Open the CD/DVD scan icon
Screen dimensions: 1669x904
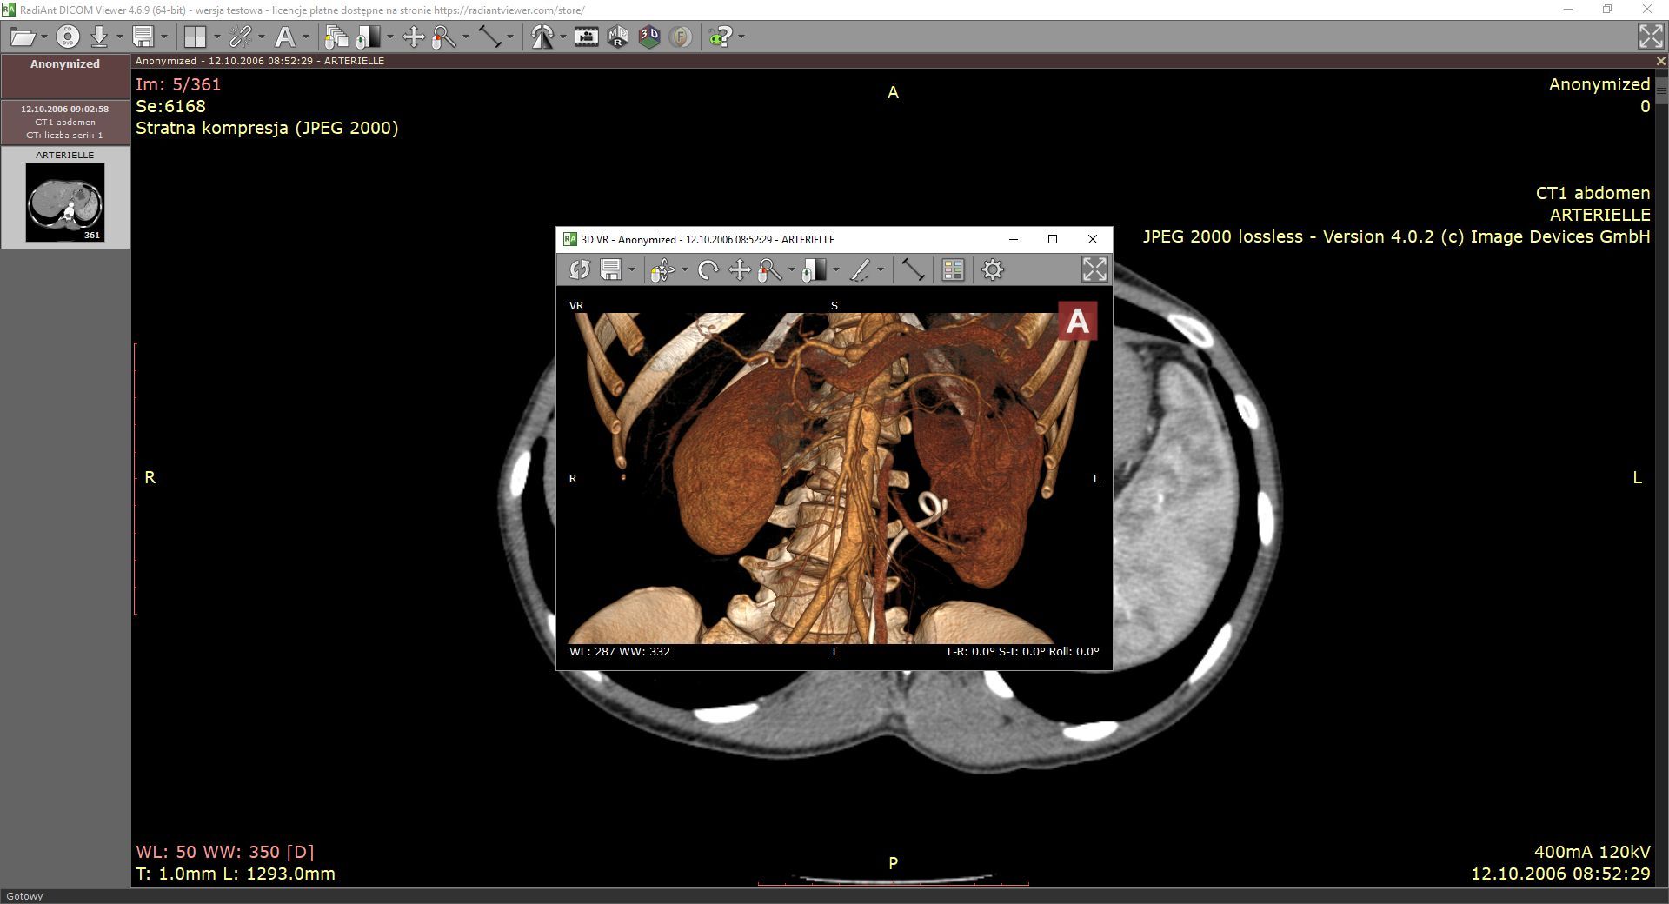(68, 37)
